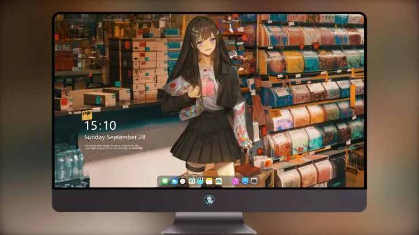Open the Clock app in the dock
This screenshot has width=419, height=235.
coord(183,181)
